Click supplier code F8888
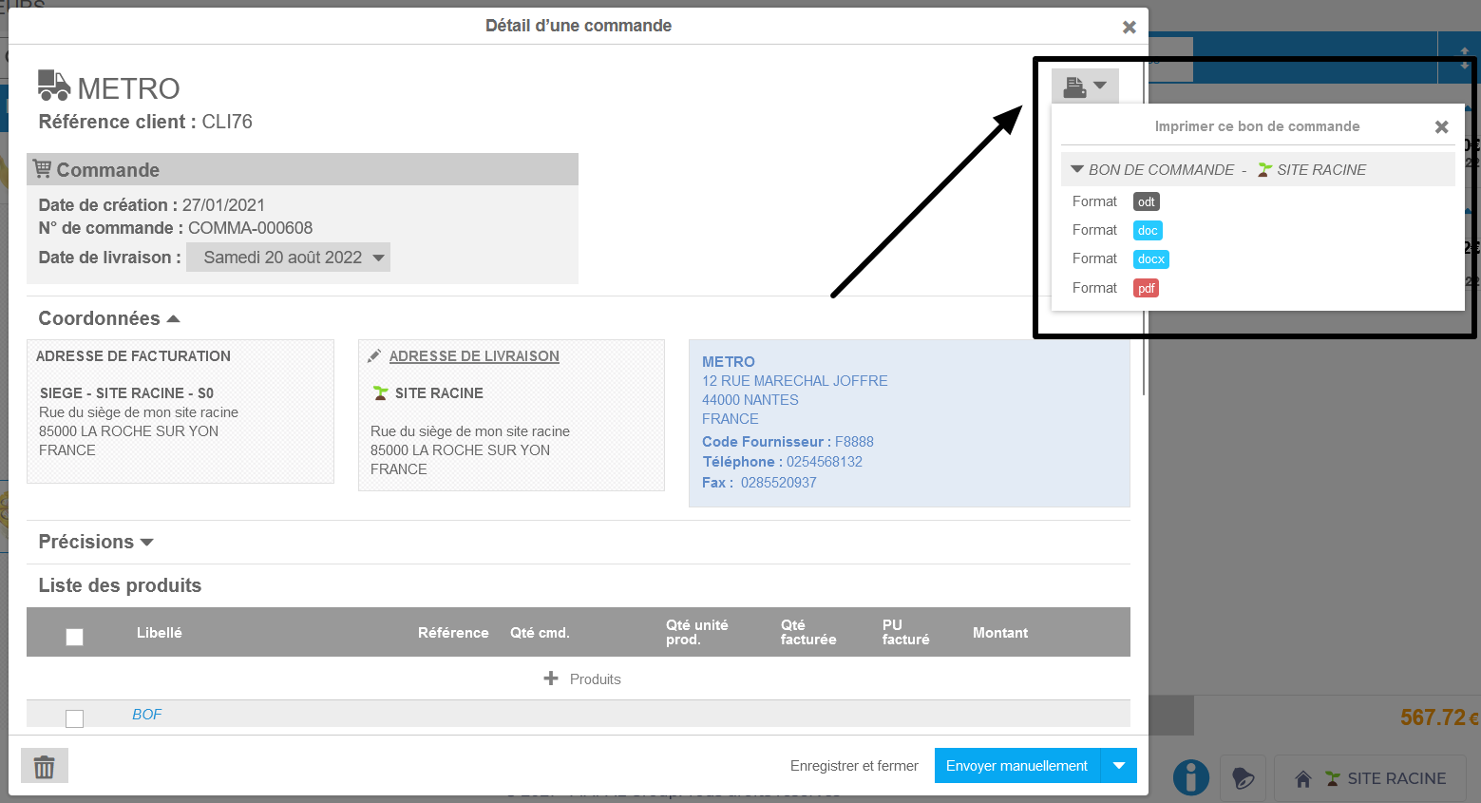 tap(854, 442)
